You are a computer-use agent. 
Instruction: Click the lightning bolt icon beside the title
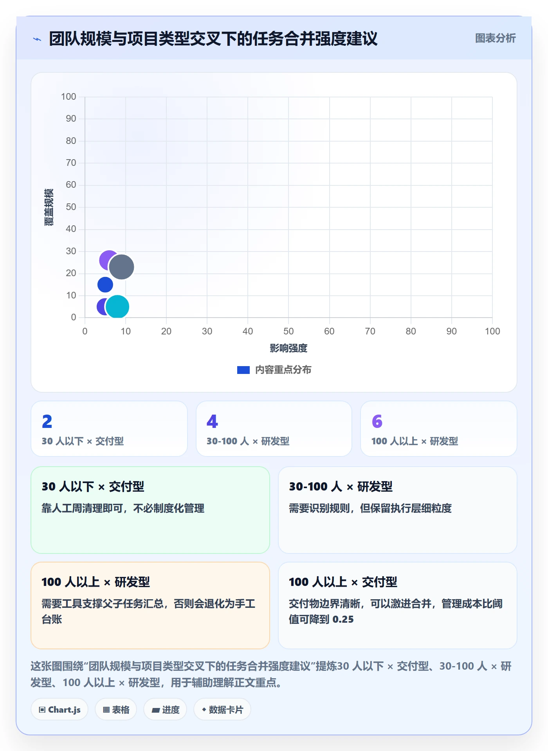click(37, 39)
